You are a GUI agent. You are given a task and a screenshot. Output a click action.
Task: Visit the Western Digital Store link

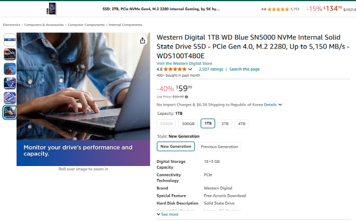click(x=184, y=63)
